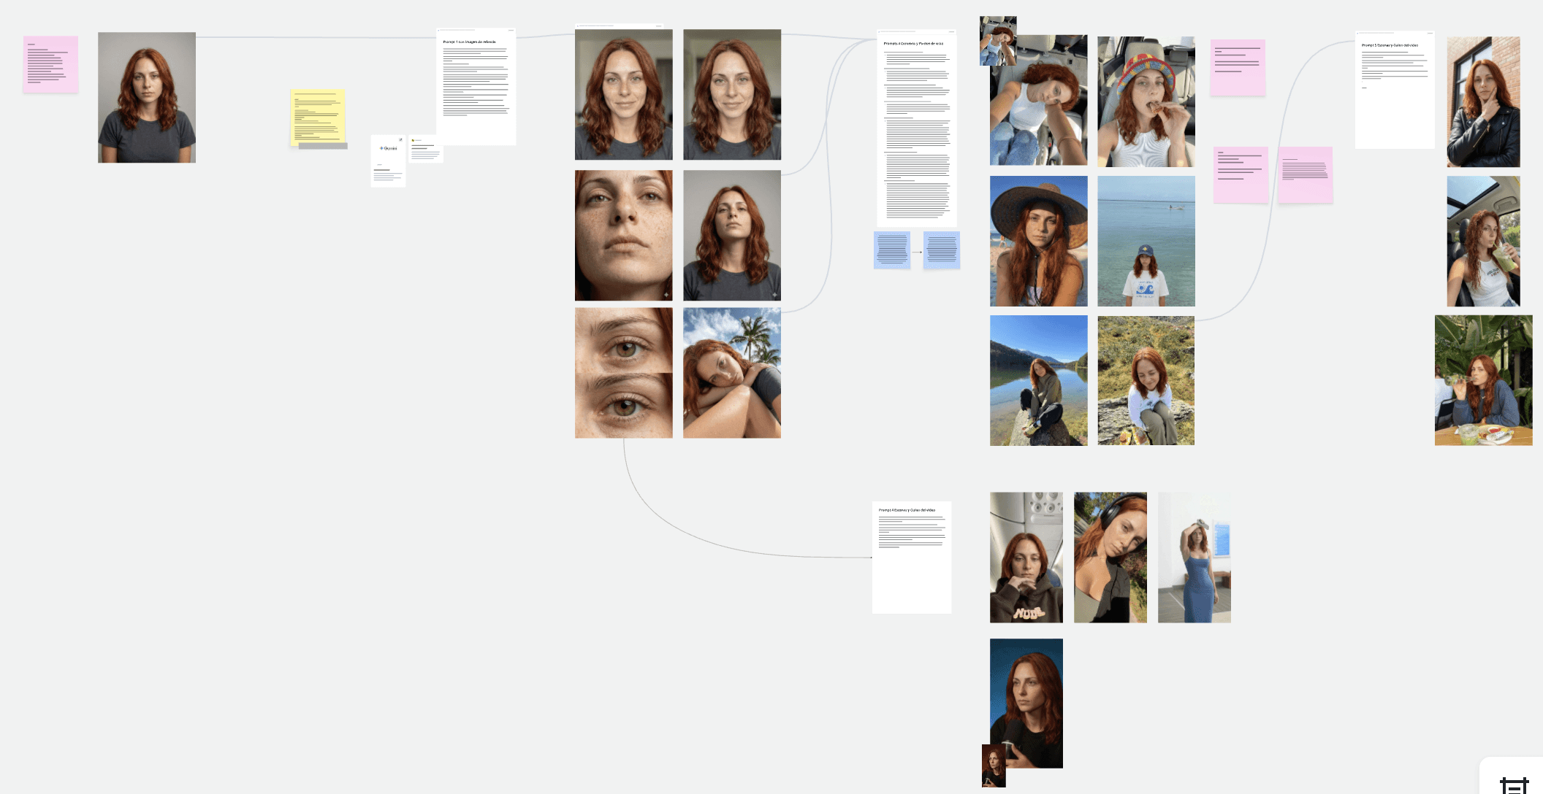This screenshot has height=794, width=1543.
Task: Select the palm tree beach photo
Action: [x=731, y=372]
